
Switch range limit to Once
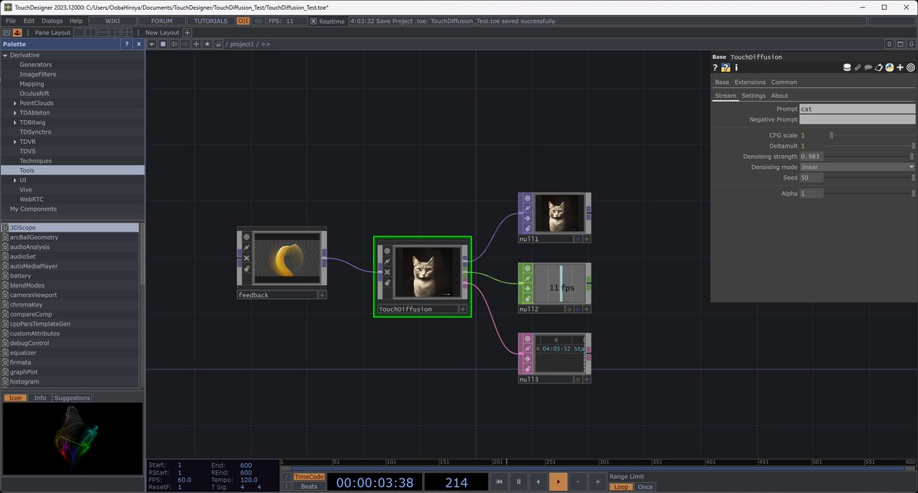(x=646, y=487)
